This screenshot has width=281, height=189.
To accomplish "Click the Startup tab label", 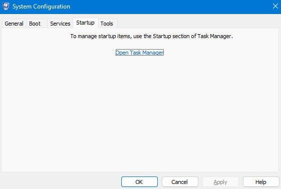I will coord(85,23).
